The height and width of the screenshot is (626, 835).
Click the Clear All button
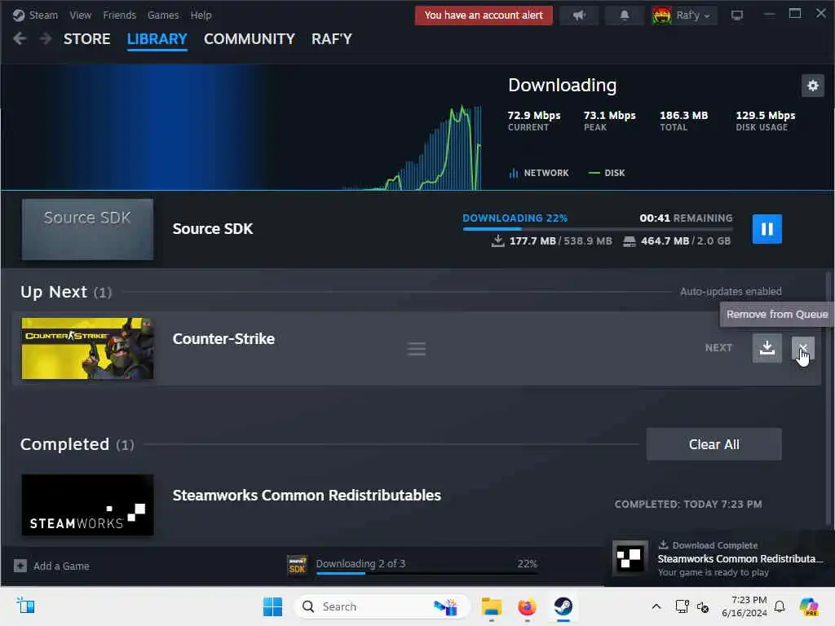coord(714,444)
